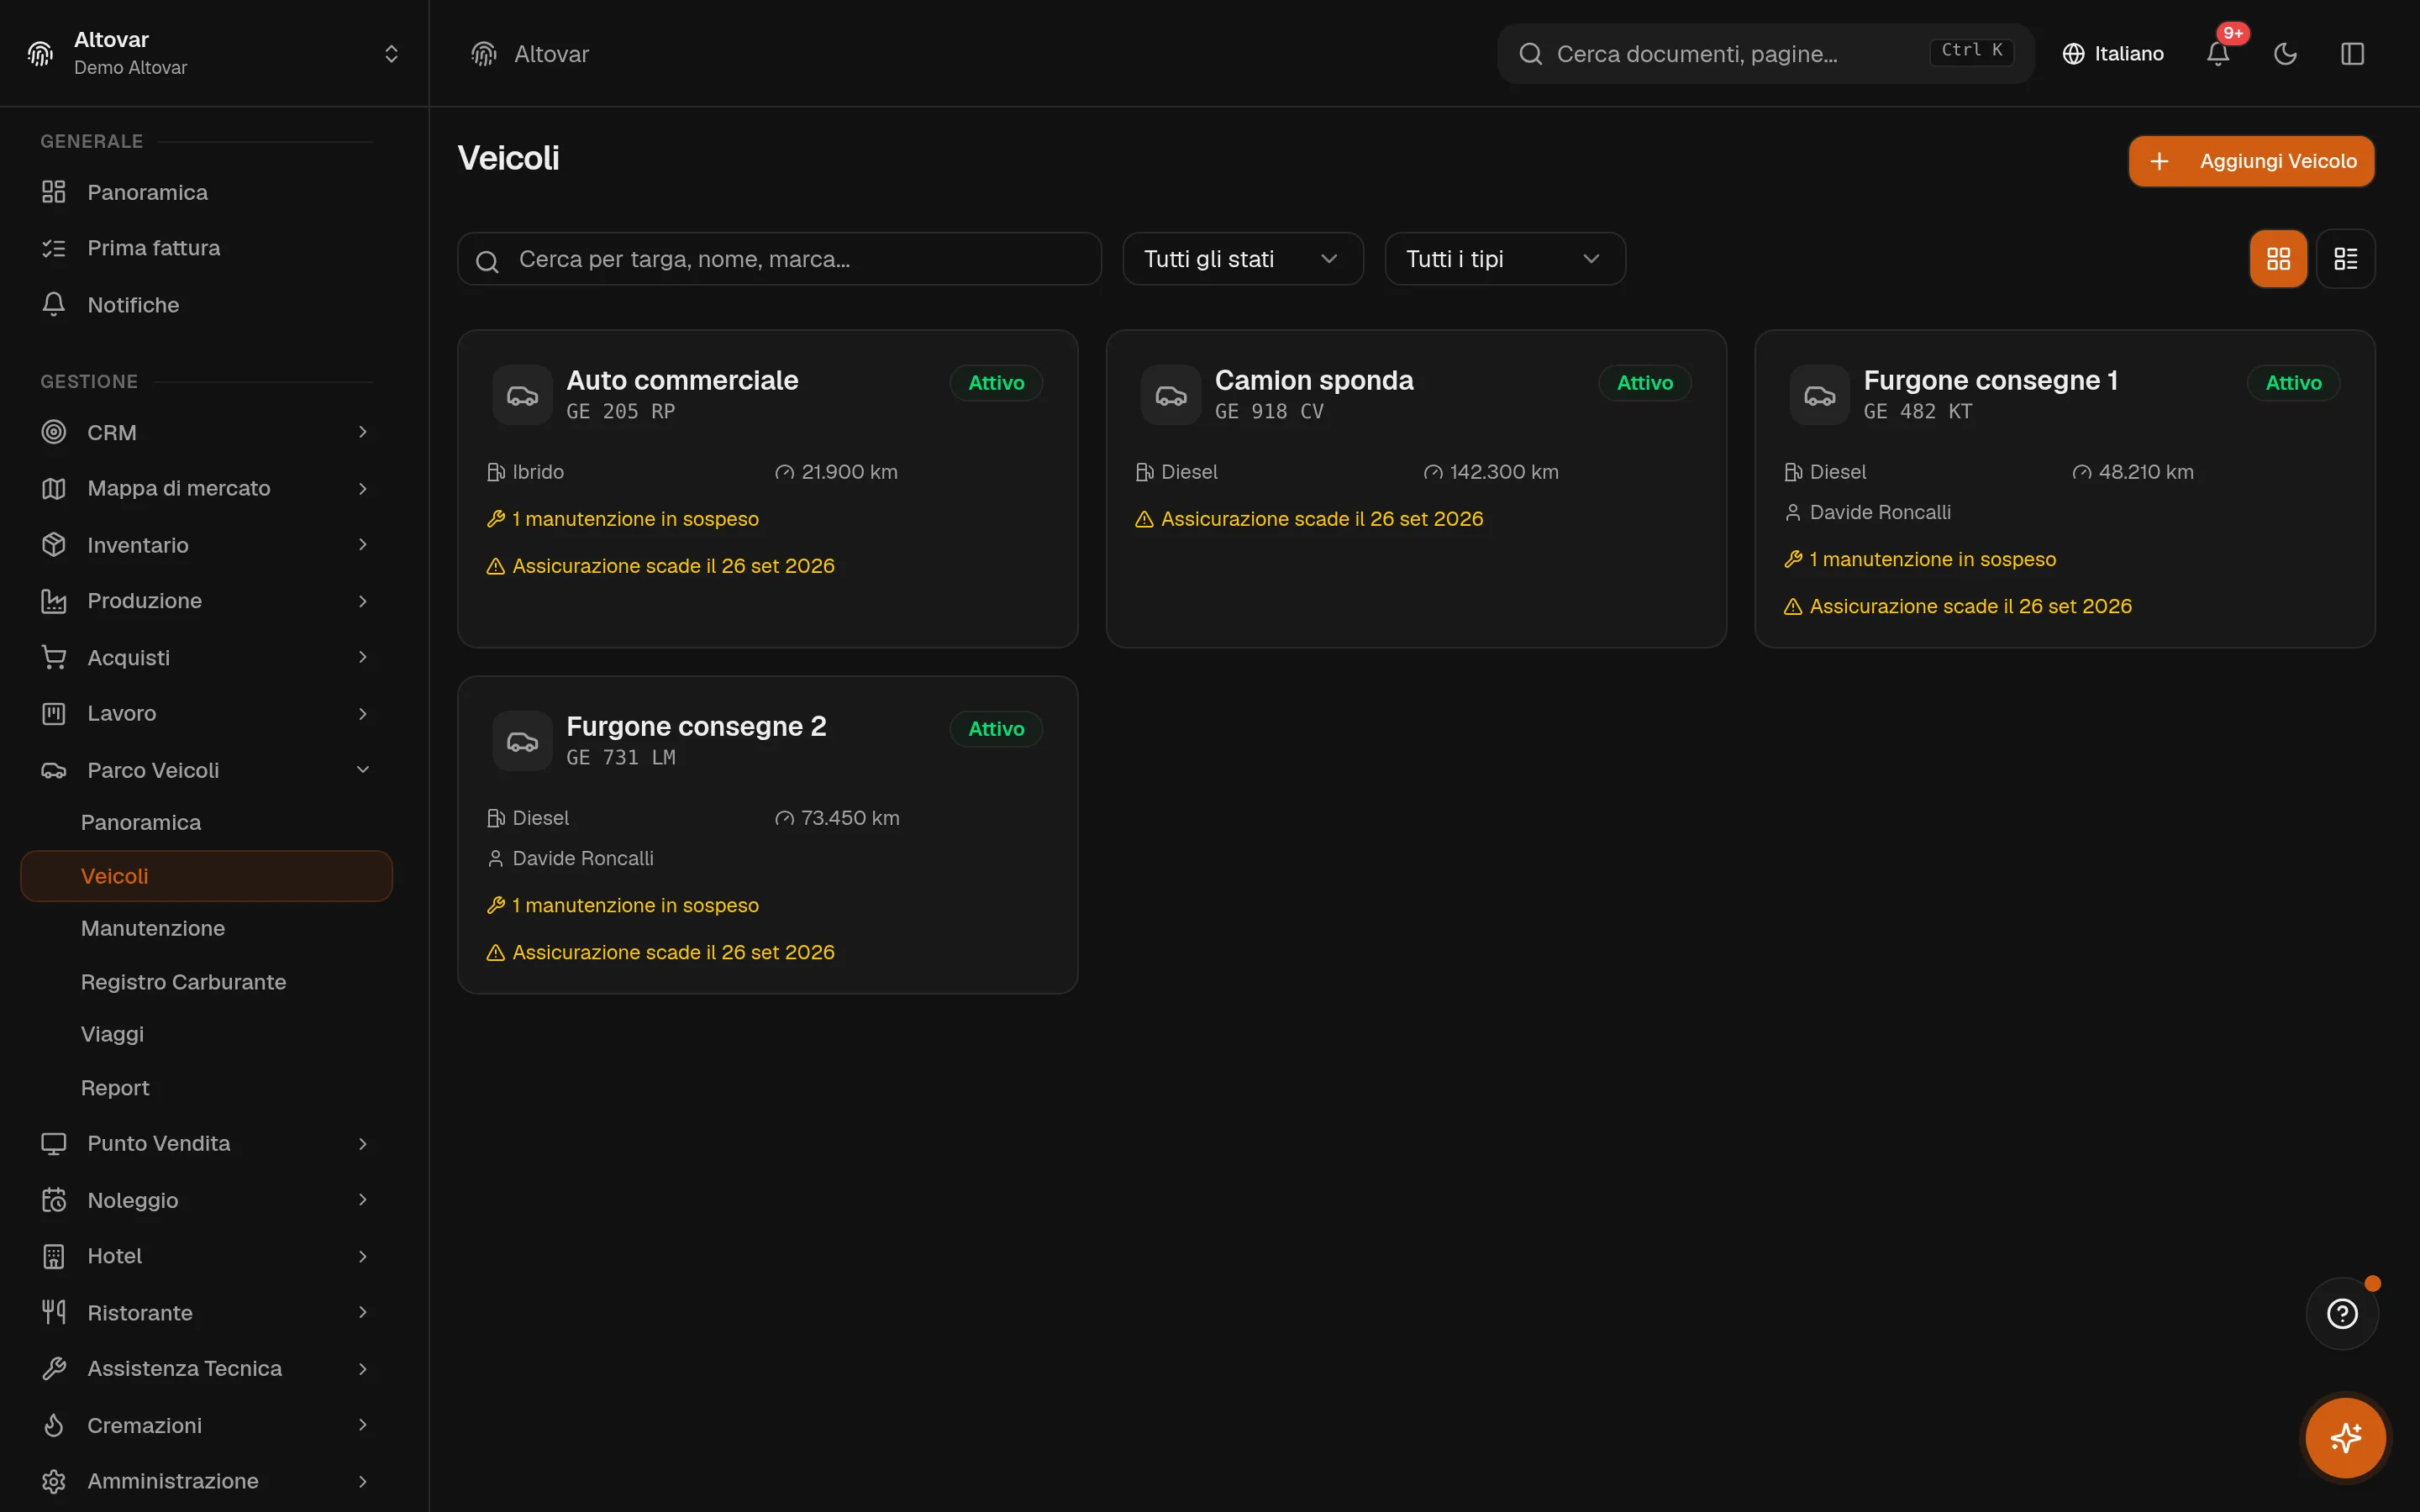This screenshot has width=2420, height=1512.
Task: Open the Tutti i tipi dropdown
Action: pos(1505,259)
